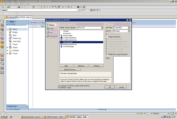Click the red Stop icon in the navigation toolbar
177x119 pixels.
[91, 10]
